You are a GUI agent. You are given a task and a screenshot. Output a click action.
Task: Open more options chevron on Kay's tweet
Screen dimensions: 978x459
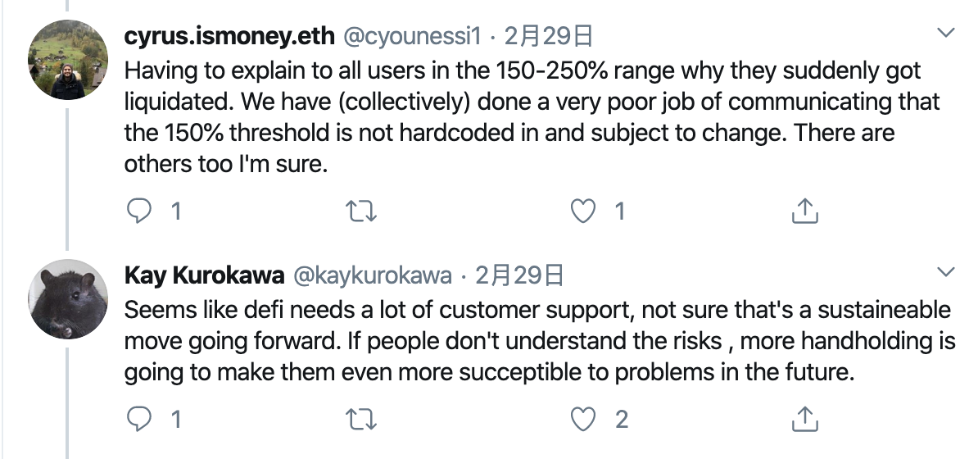(945, 271)
